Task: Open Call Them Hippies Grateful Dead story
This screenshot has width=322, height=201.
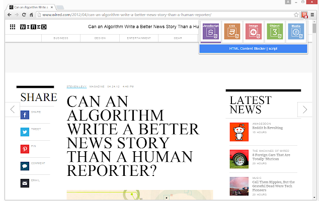Action: [273, 186]
